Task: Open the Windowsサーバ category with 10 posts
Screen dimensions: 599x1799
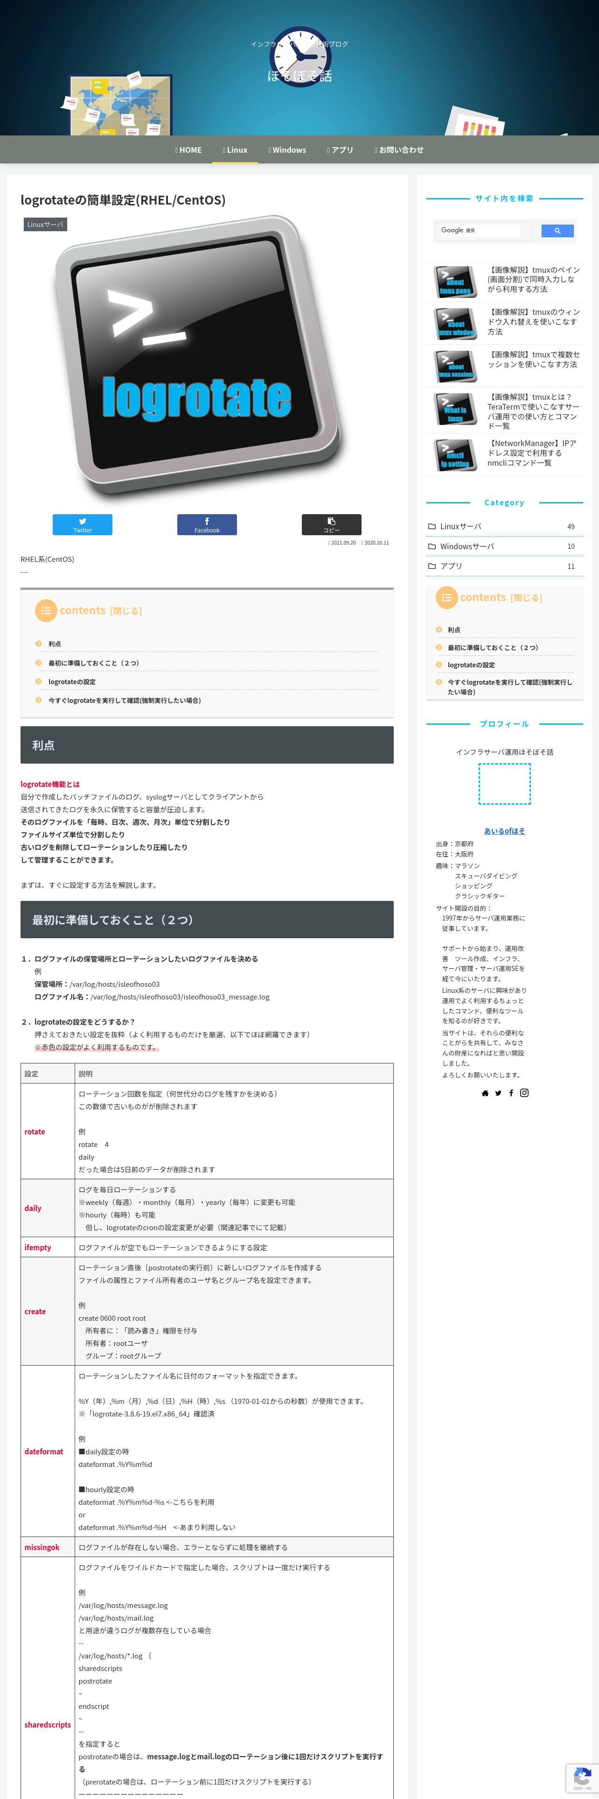Action: pyautogui.click(x=504, y=546)
